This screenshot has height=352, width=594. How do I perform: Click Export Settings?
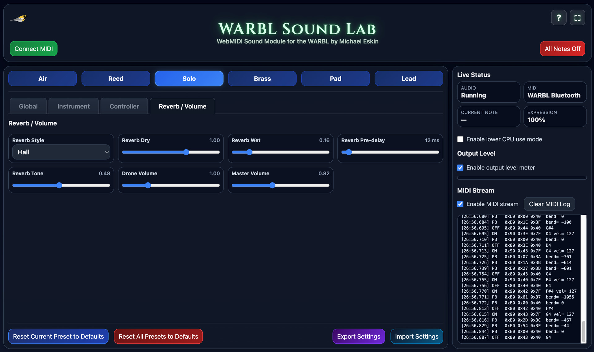(359, 336)
